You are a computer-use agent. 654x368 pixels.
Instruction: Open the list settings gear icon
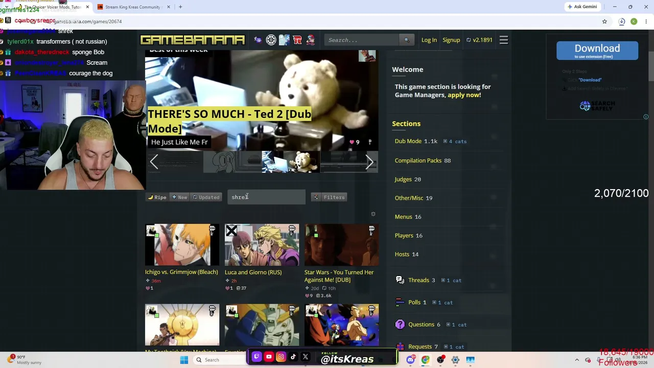click(x=373, y=214)
